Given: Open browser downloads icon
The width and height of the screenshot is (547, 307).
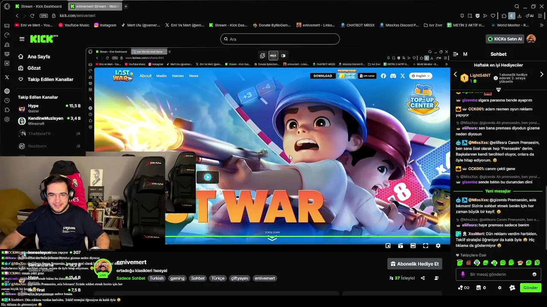Looking at the screenshot, I should pos(519,16).
